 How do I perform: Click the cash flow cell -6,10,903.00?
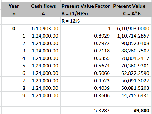click(x=44, y=28)
